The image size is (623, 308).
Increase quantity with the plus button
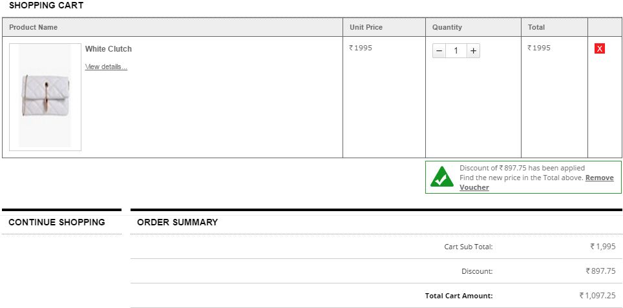tap(473, 50)
